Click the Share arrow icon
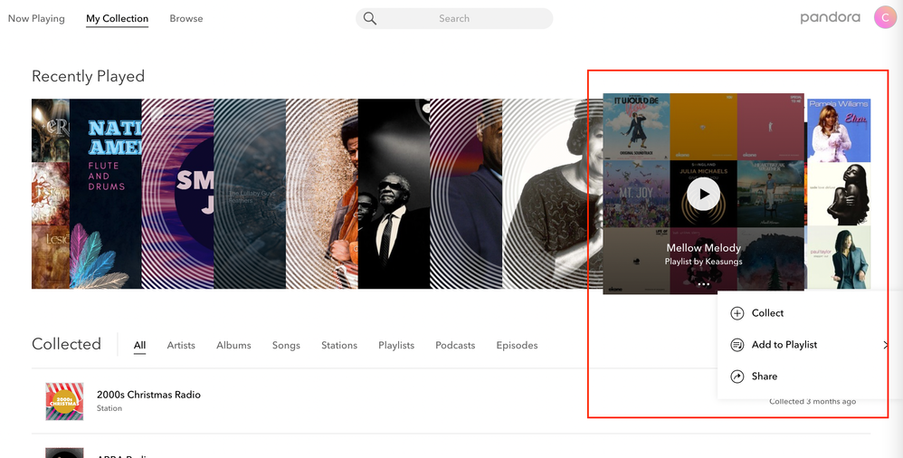The image size is (903, 458). [737, 377]
